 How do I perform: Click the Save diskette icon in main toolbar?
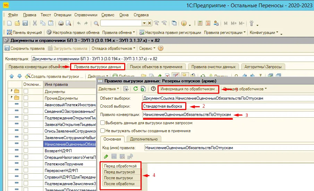pyautogui.click(x=25, y=24)
